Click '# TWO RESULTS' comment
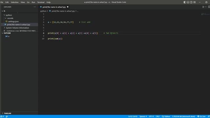This screenshot has height=118, width=210. click(111, 33)
